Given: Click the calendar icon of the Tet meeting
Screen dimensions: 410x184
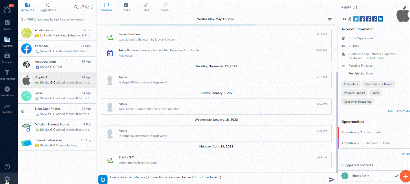Looking at the screenshot, I should tap(110, 53).
